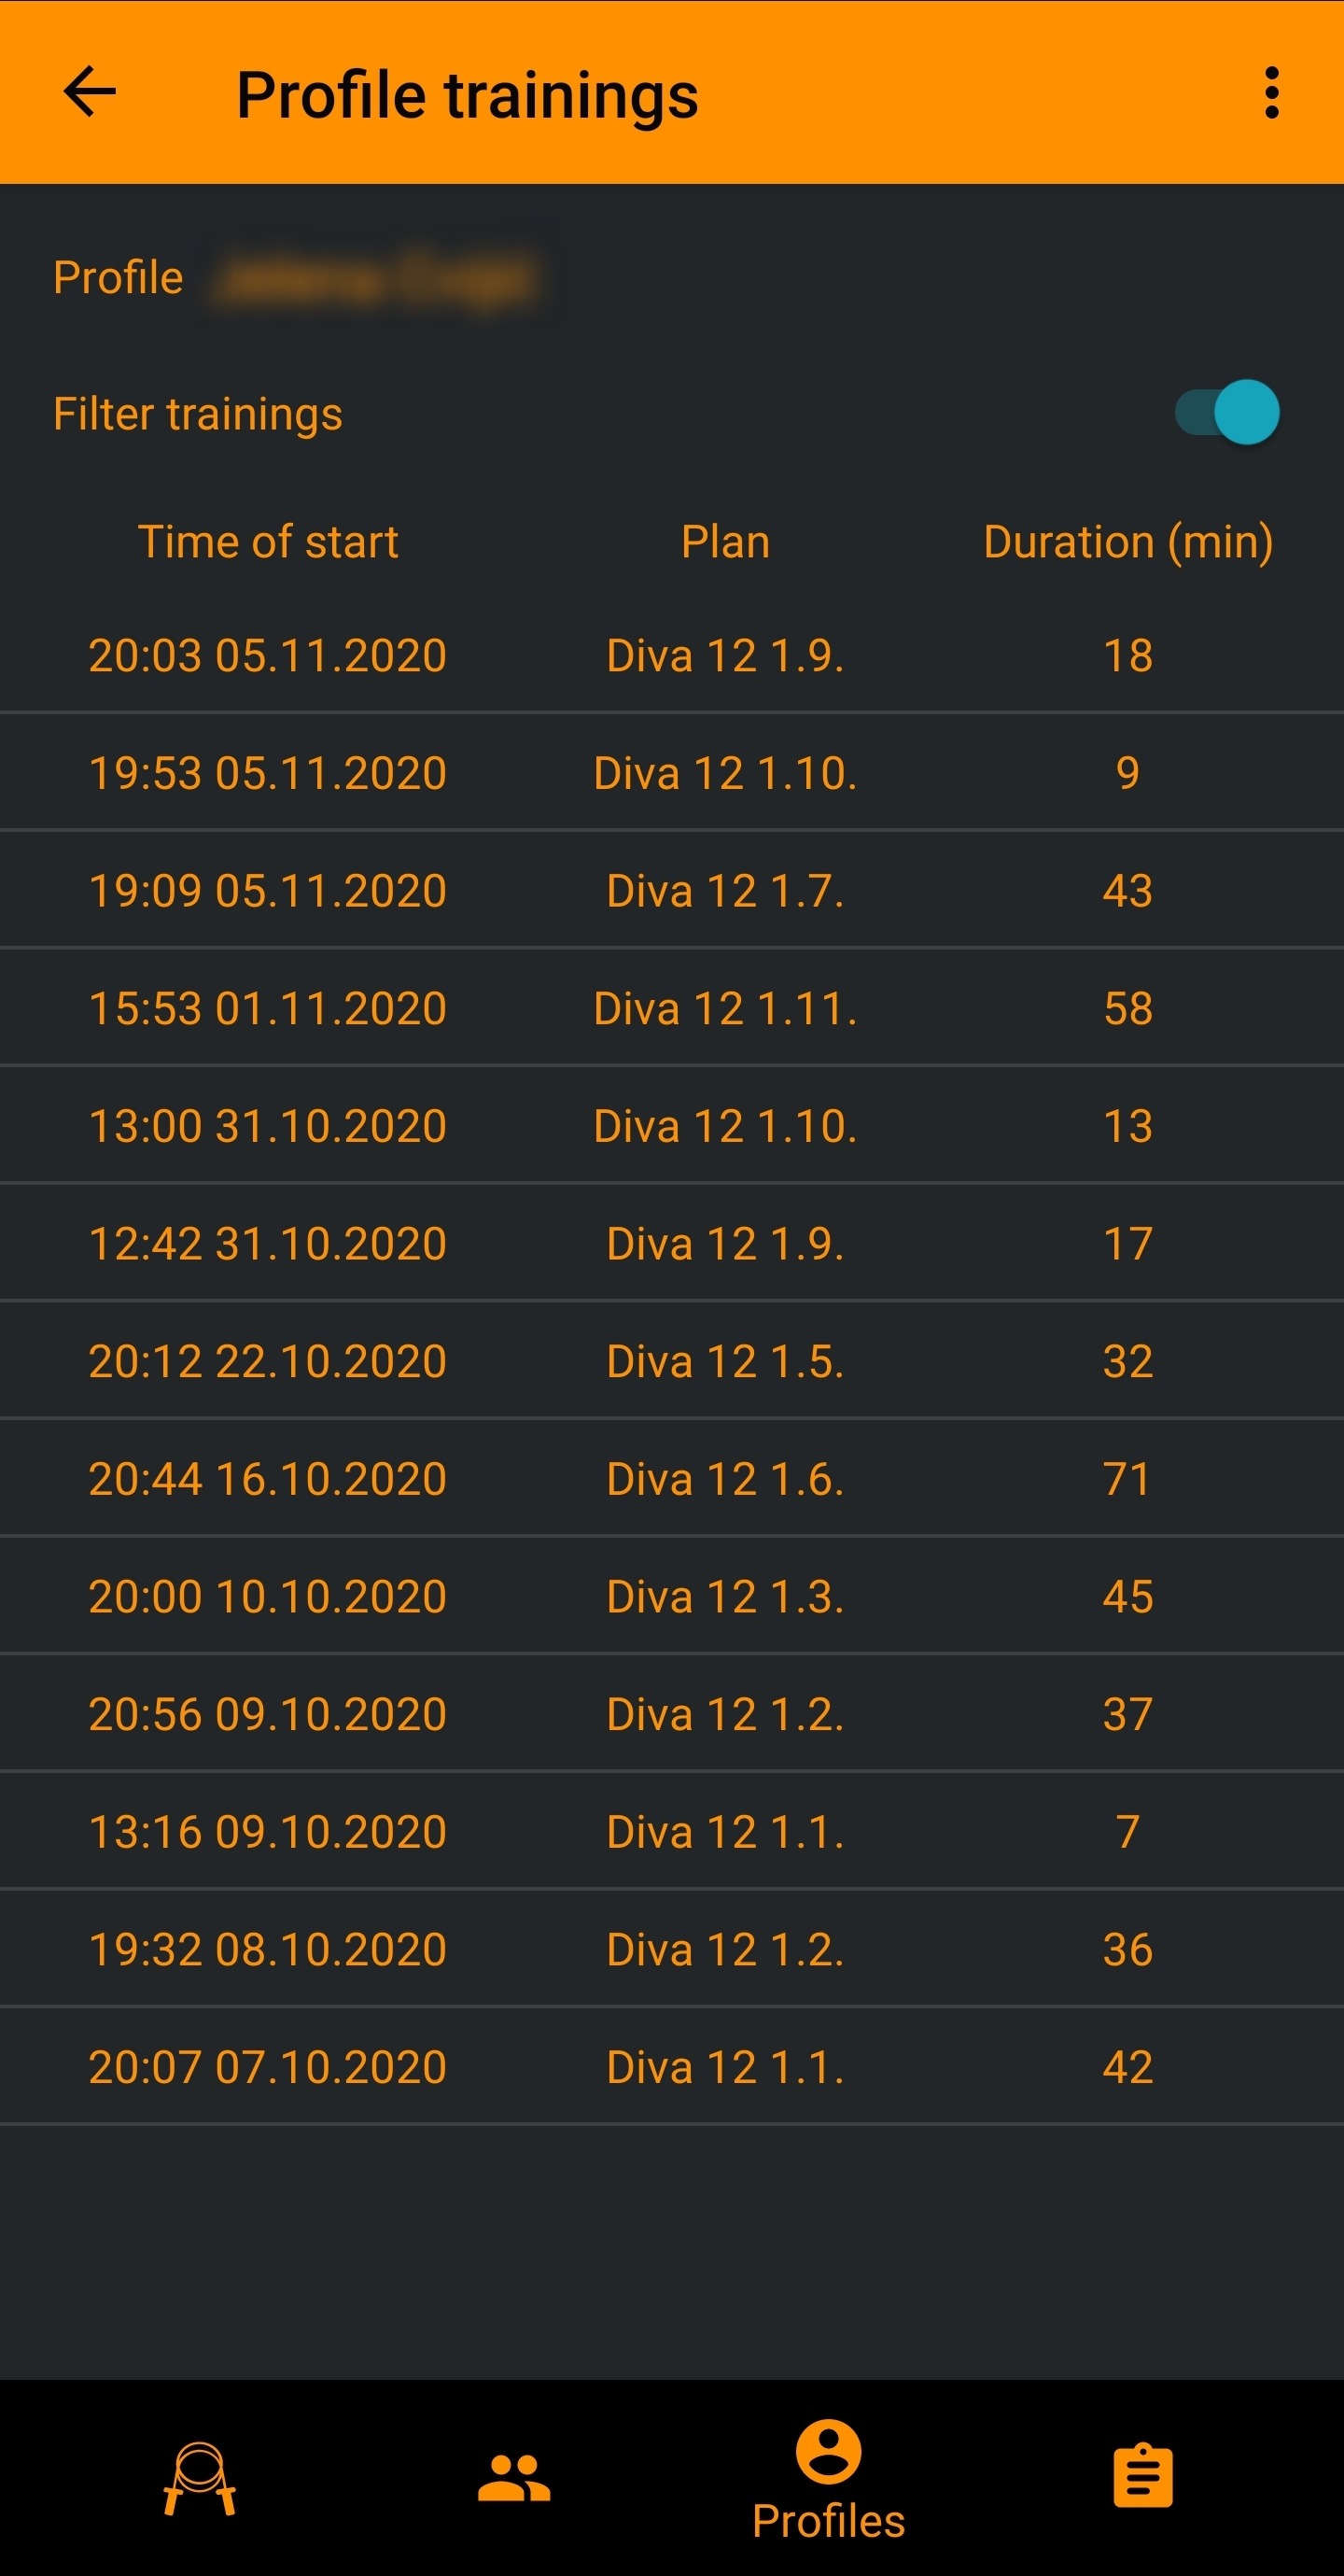Sort by the Time of start header
The width and height of the screenshot is (1344, 2576).
tap(268, 542)
